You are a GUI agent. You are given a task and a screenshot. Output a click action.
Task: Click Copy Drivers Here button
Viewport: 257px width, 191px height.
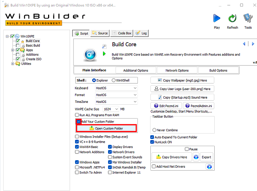(x=172, y=157)
